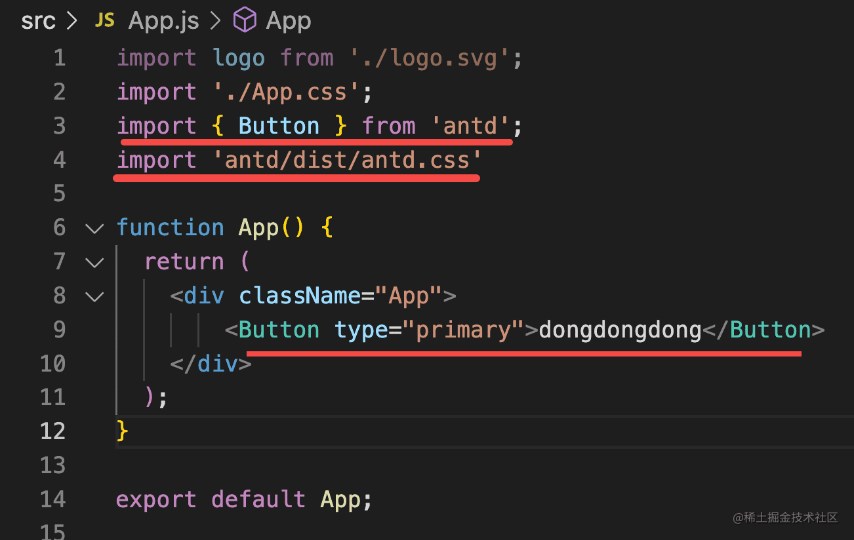Image resolution: width=854 pixels, height=540 pixels.
Task: Click the closing brace on line 12
Action: point(122,431)
